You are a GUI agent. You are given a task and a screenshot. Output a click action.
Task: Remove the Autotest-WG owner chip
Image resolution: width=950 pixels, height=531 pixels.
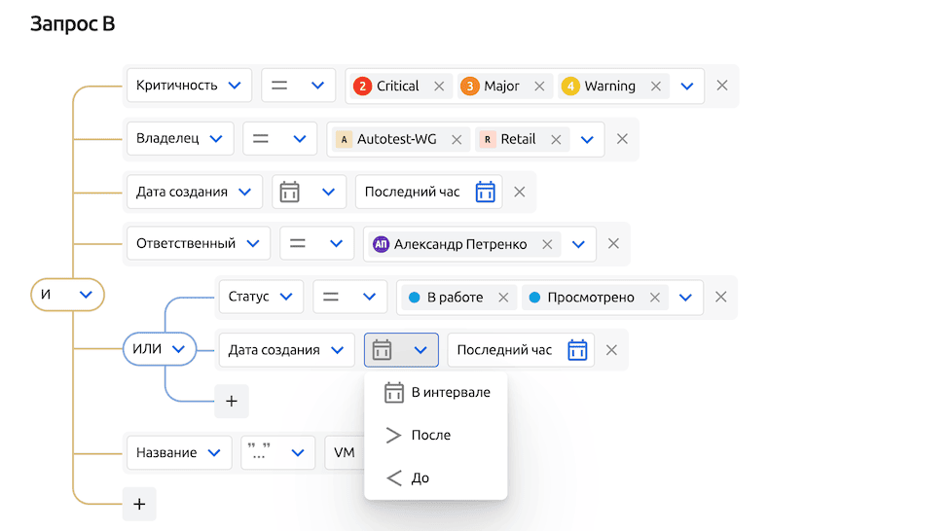pos(456,139)
